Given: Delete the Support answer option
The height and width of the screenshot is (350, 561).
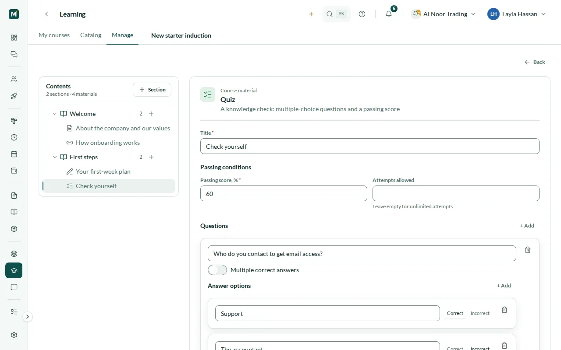Looking at the screenshot, I should click(x=504, y=310).
